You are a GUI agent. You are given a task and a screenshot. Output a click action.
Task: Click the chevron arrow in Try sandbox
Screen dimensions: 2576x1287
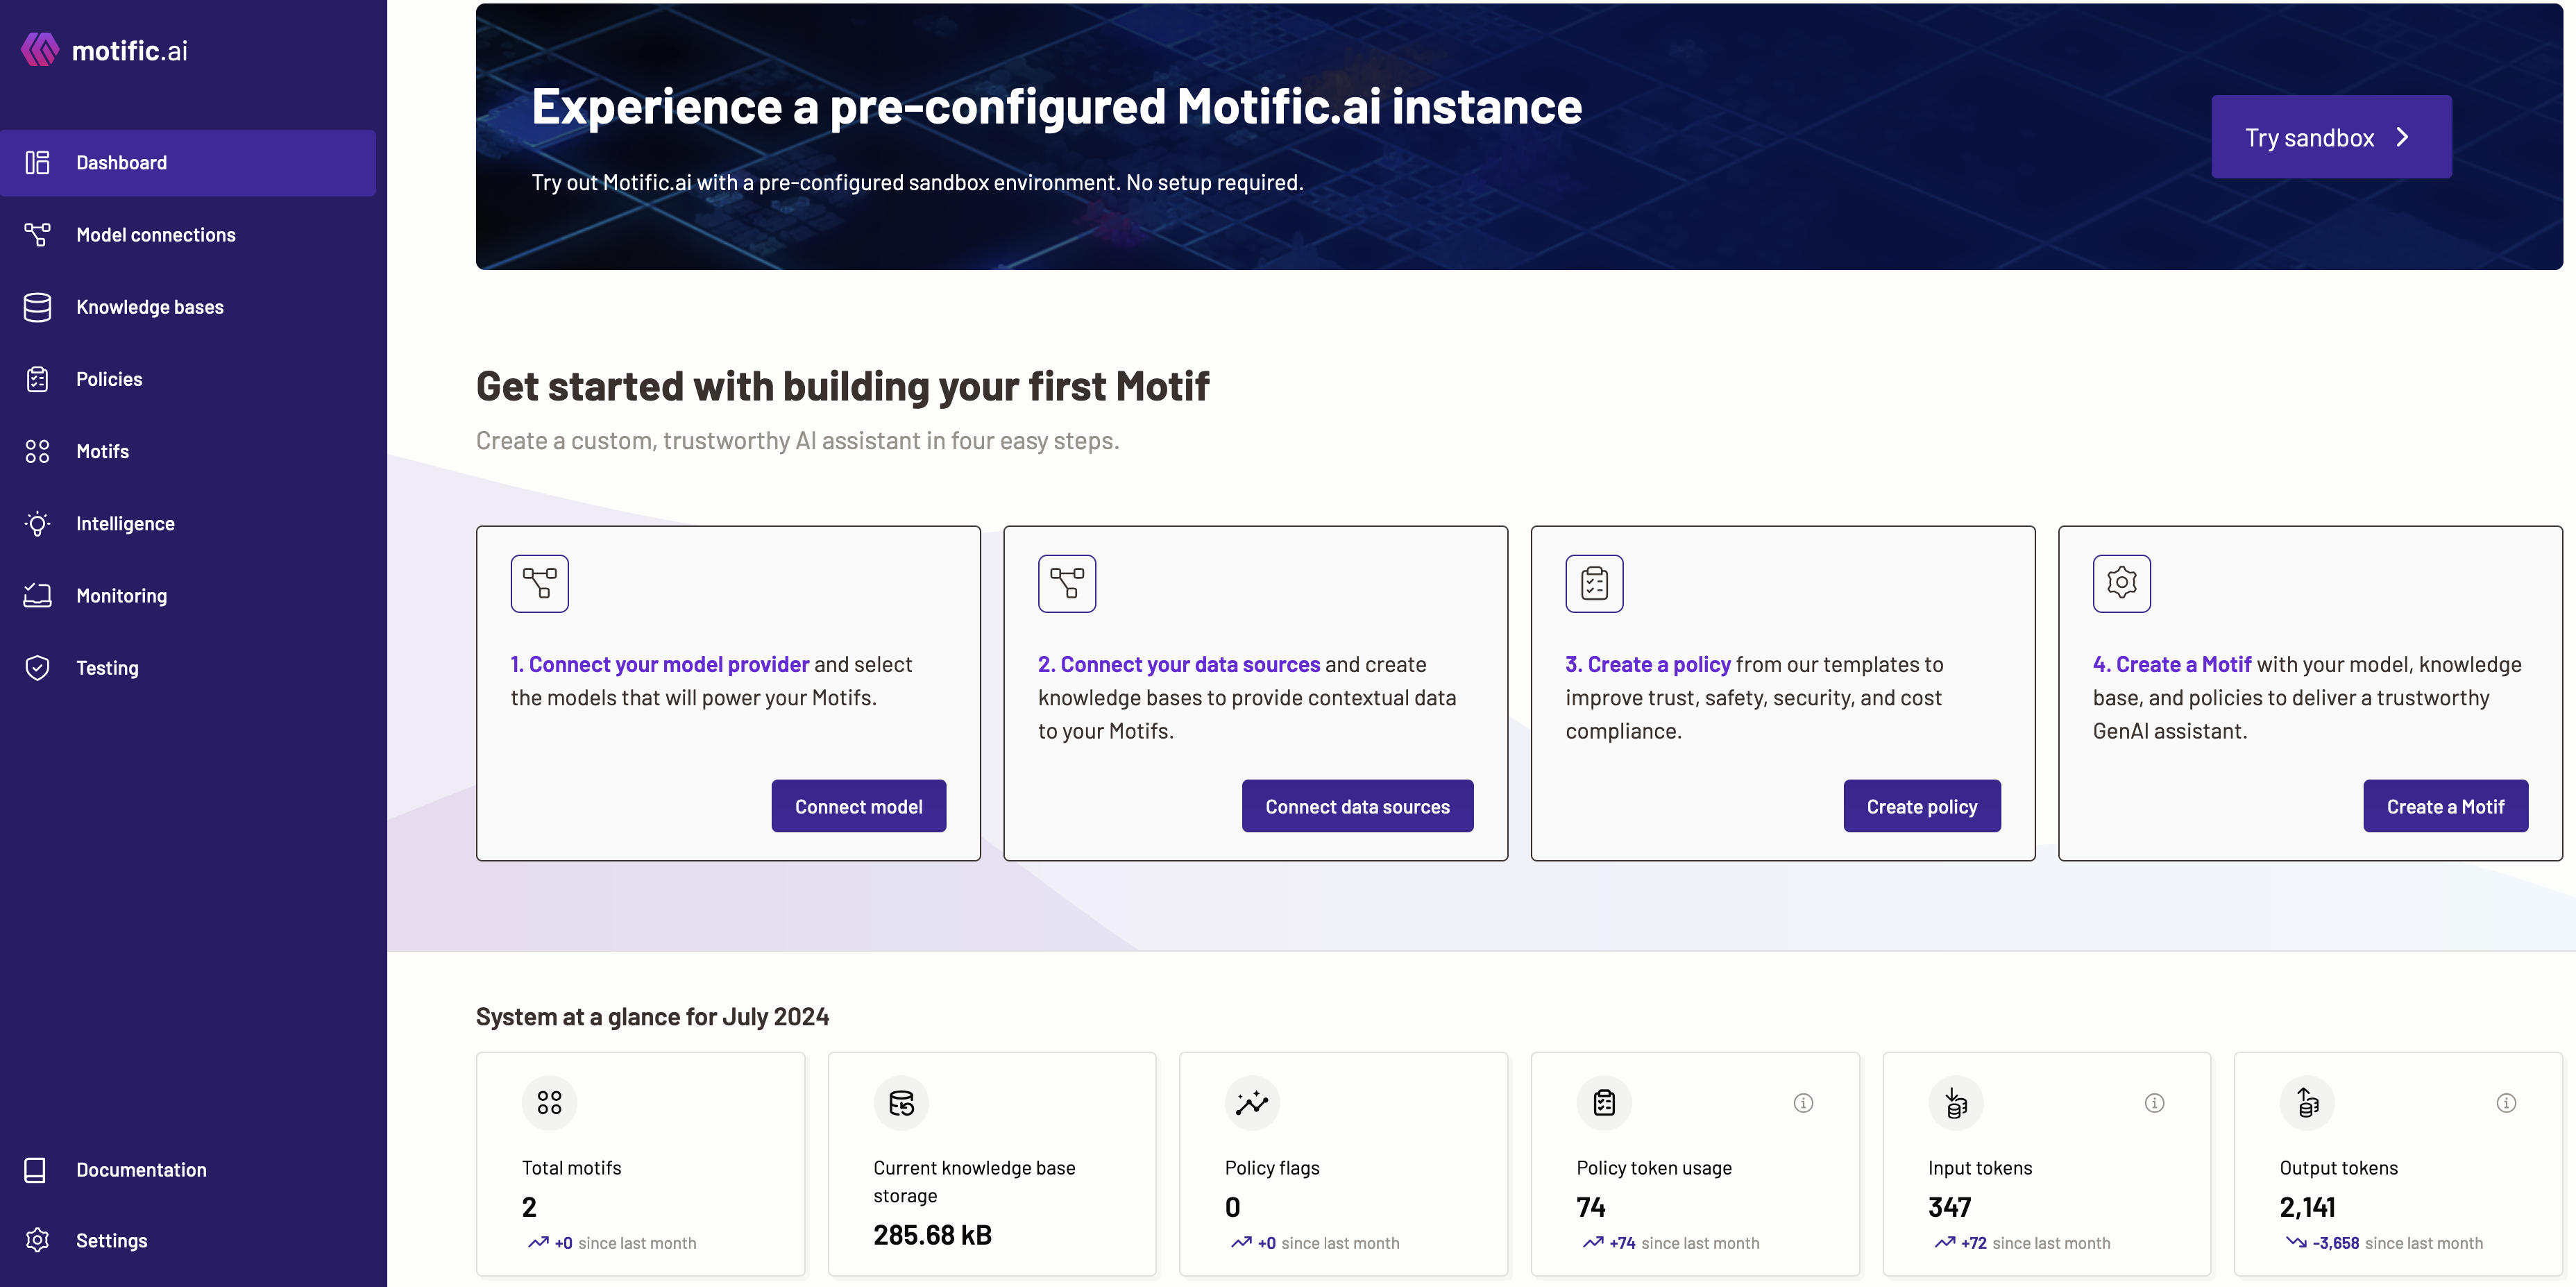(x=2403, y=137)
